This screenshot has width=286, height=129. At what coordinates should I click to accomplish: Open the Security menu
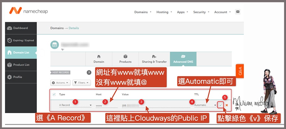[201, 12]
